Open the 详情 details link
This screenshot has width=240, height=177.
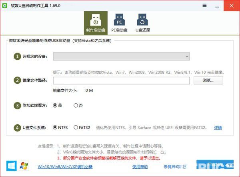218,128
